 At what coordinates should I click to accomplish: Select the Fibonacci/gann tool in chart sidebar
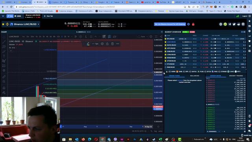[4, 47]
